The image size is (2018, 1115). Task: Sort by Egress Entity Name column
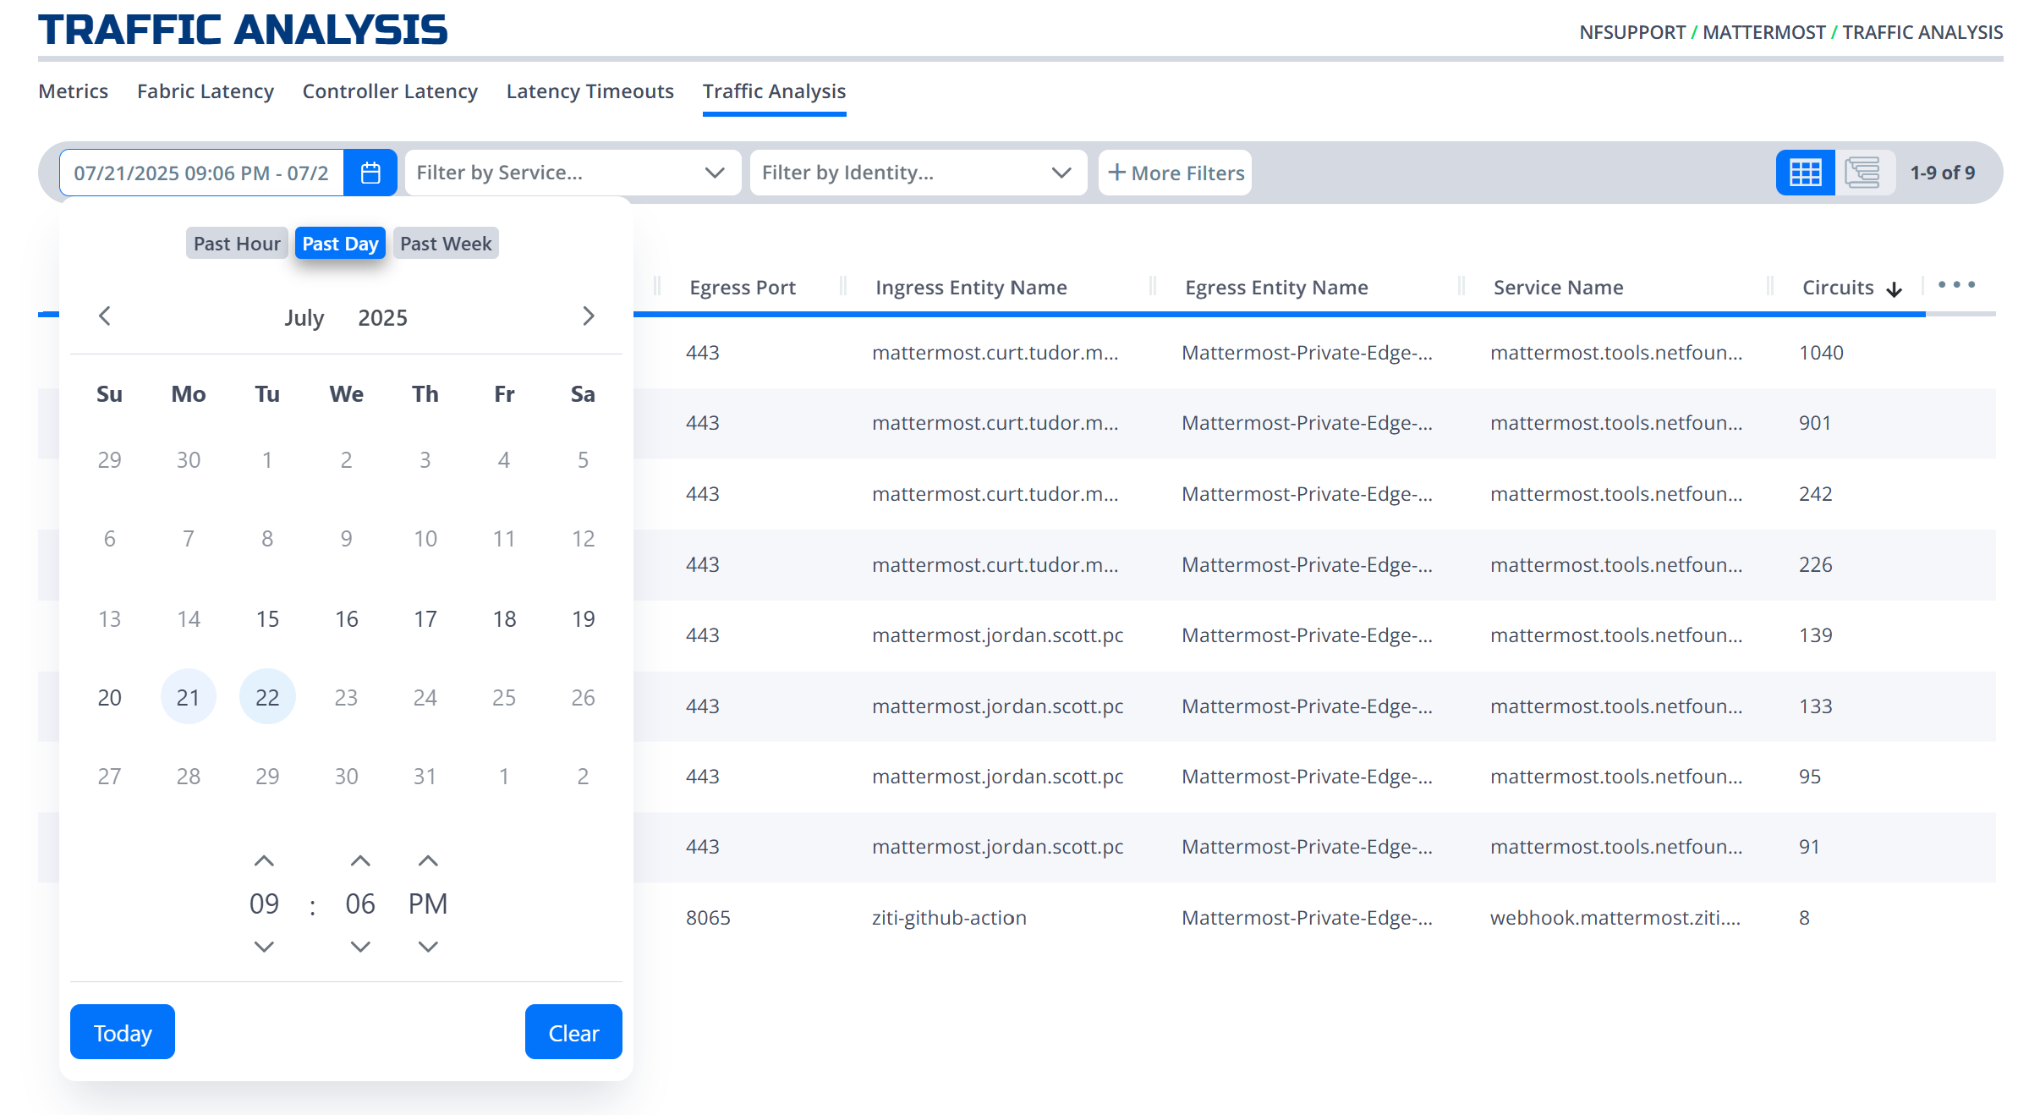1276,288
